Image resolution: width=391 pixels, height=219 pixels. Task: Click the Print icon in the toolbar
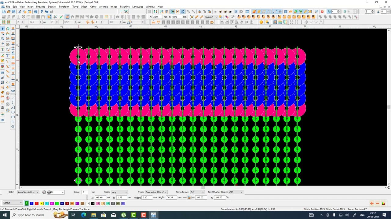tap(35, 12)
